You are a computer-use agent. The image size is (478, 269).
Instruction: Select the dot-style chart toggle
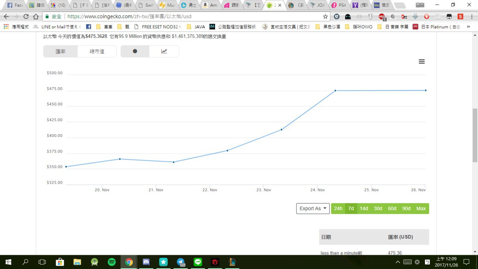coord(135,51)
